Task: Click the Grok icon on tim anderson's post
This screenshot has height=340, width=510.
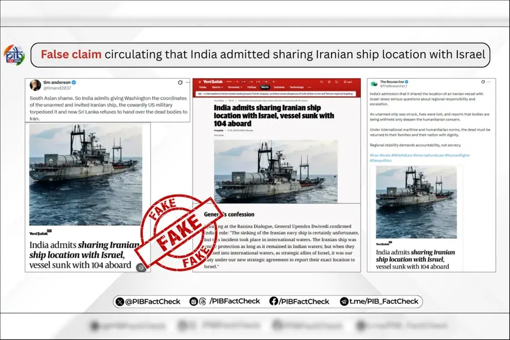Action: 180,82
